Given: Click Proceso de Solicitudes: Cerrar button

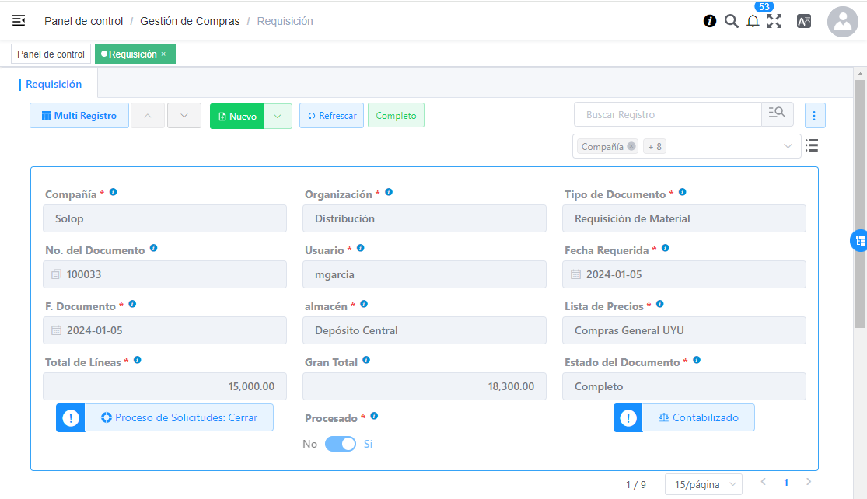Looking at the screenshot, I should [x=178, y=417].
